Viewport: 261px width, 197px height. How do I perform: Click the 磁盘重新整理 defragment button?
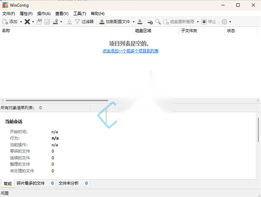(x=179, y=22)
